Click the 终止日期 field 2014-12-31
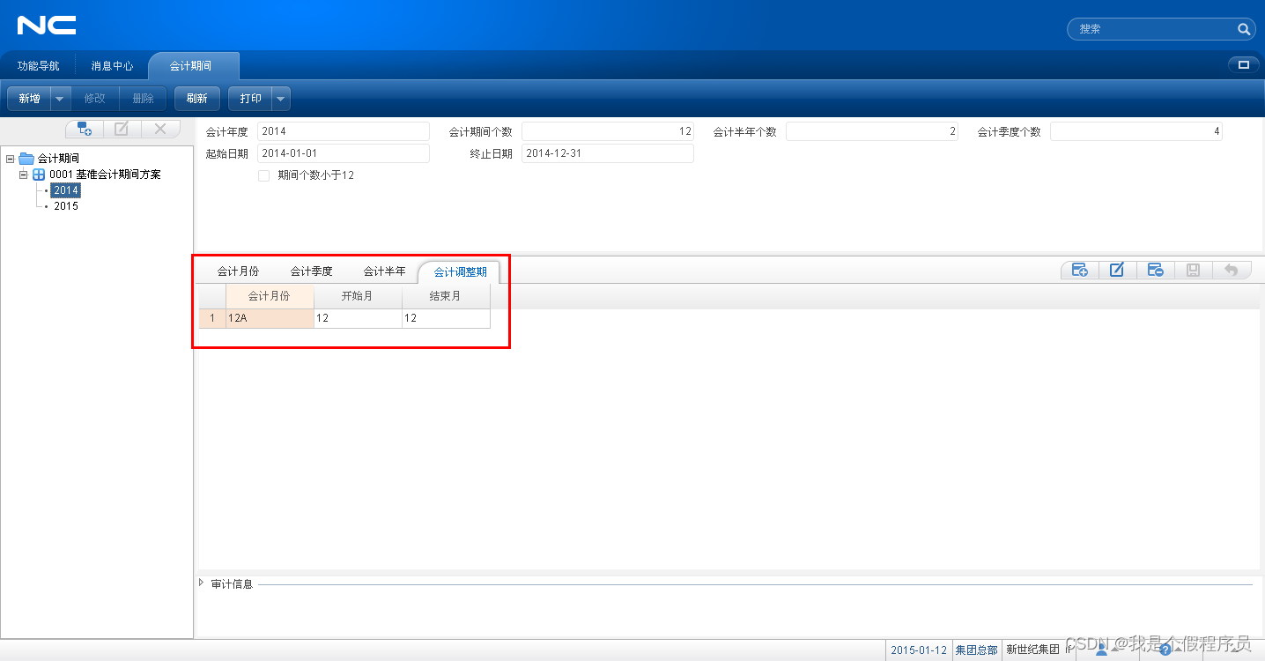Screen dimensions: 1265x661 pos(608,153)
